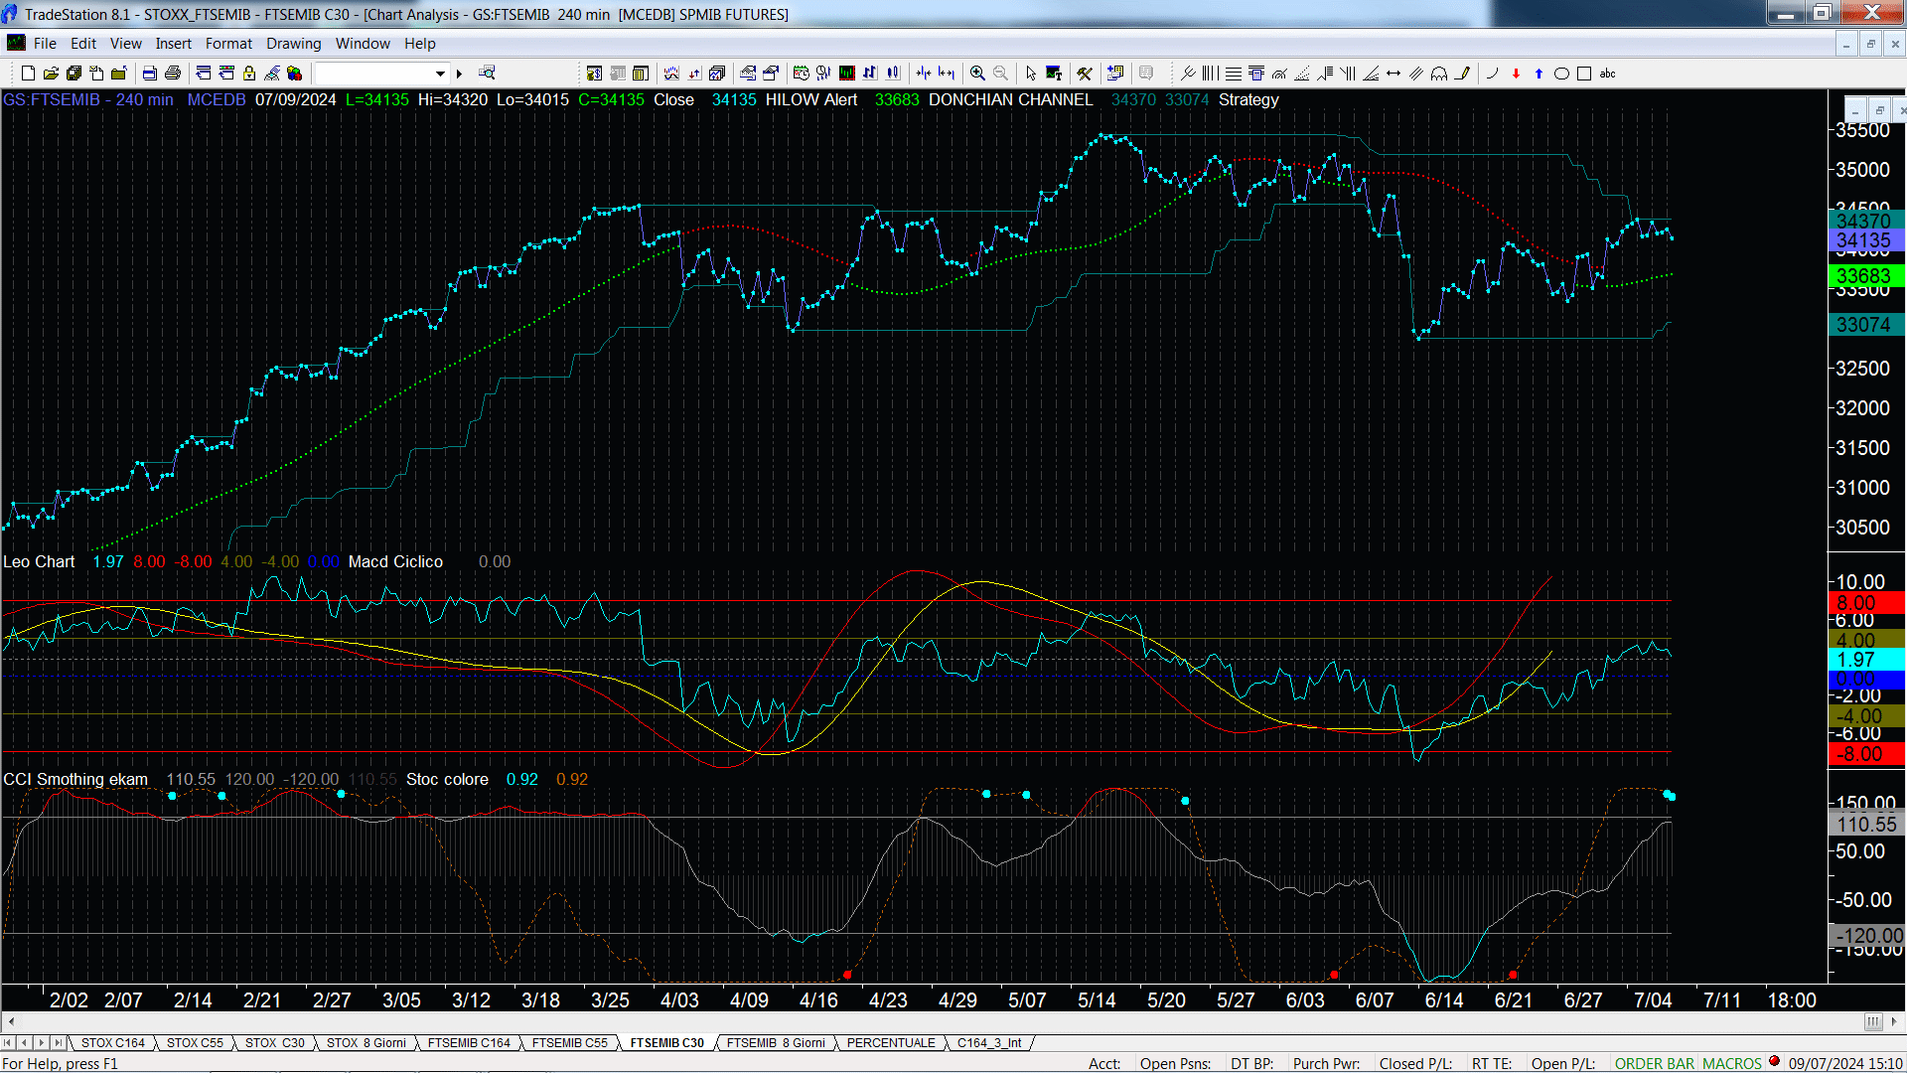Screen dimensions: 1907x1073
Task: Switch to the STOX C164 tab
Action: [x=112, y=1043]
